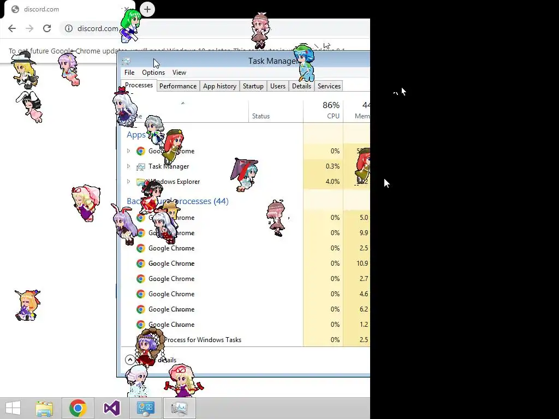This screenshot has width=559, height=419.
Task: Select the Background processes (44) header
Action: (177, 201)
